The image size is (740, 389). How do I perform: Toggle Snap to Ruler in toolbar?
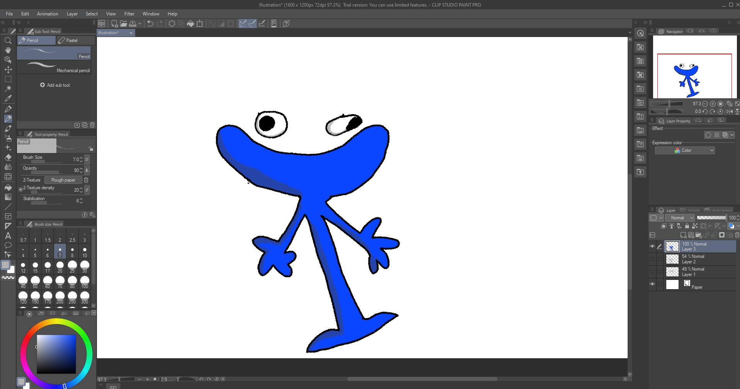(x=243, y=24)
